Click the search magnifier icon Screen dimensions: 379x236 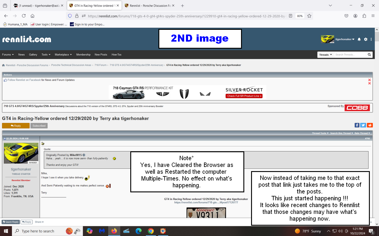pyautogui.click(x=369, y=55)
